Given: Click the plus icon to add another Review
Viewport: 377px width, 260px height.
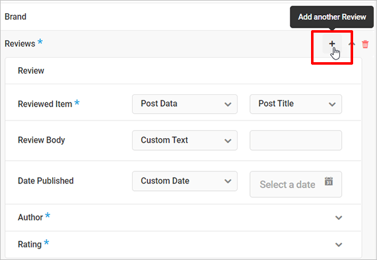Looking at the screenshot, I should point(332,44).
